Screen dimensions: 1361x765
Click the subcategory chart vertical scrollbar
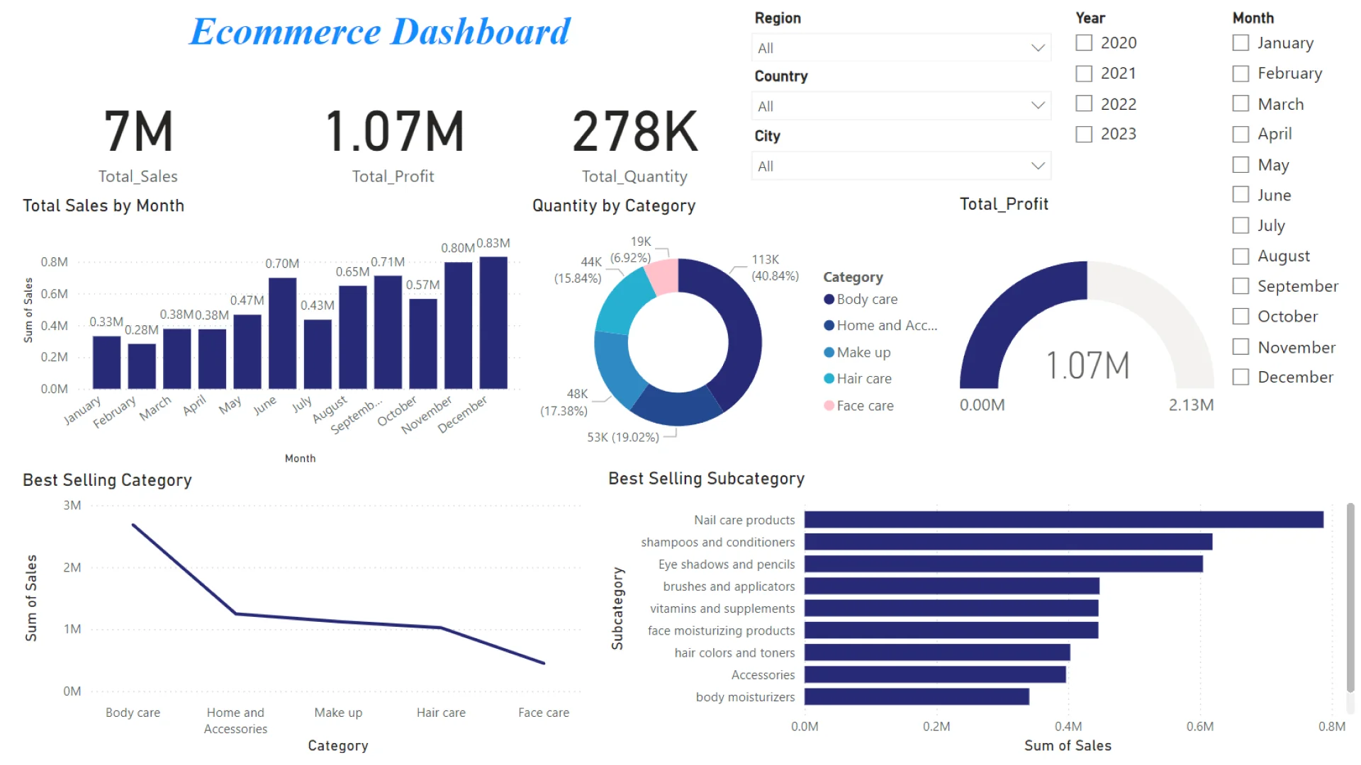point(1350,597)
